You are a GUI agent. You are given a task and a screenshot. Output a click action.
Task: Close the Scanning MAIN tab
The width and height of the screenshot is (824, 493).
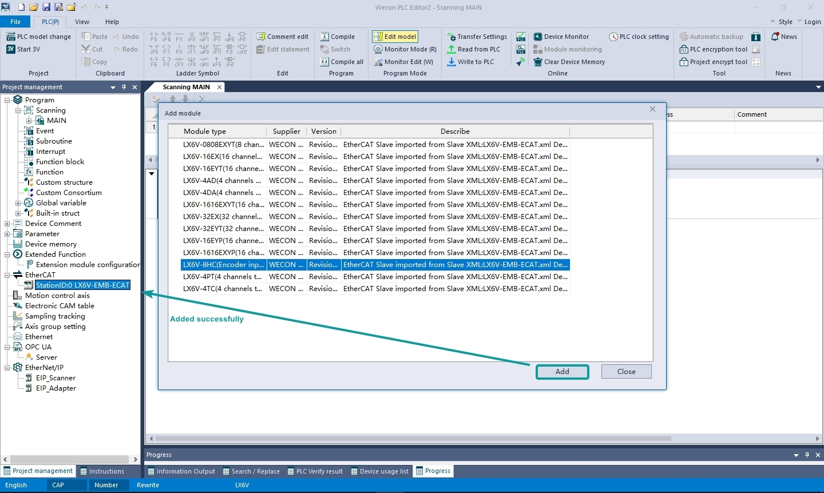coord(219,87)
